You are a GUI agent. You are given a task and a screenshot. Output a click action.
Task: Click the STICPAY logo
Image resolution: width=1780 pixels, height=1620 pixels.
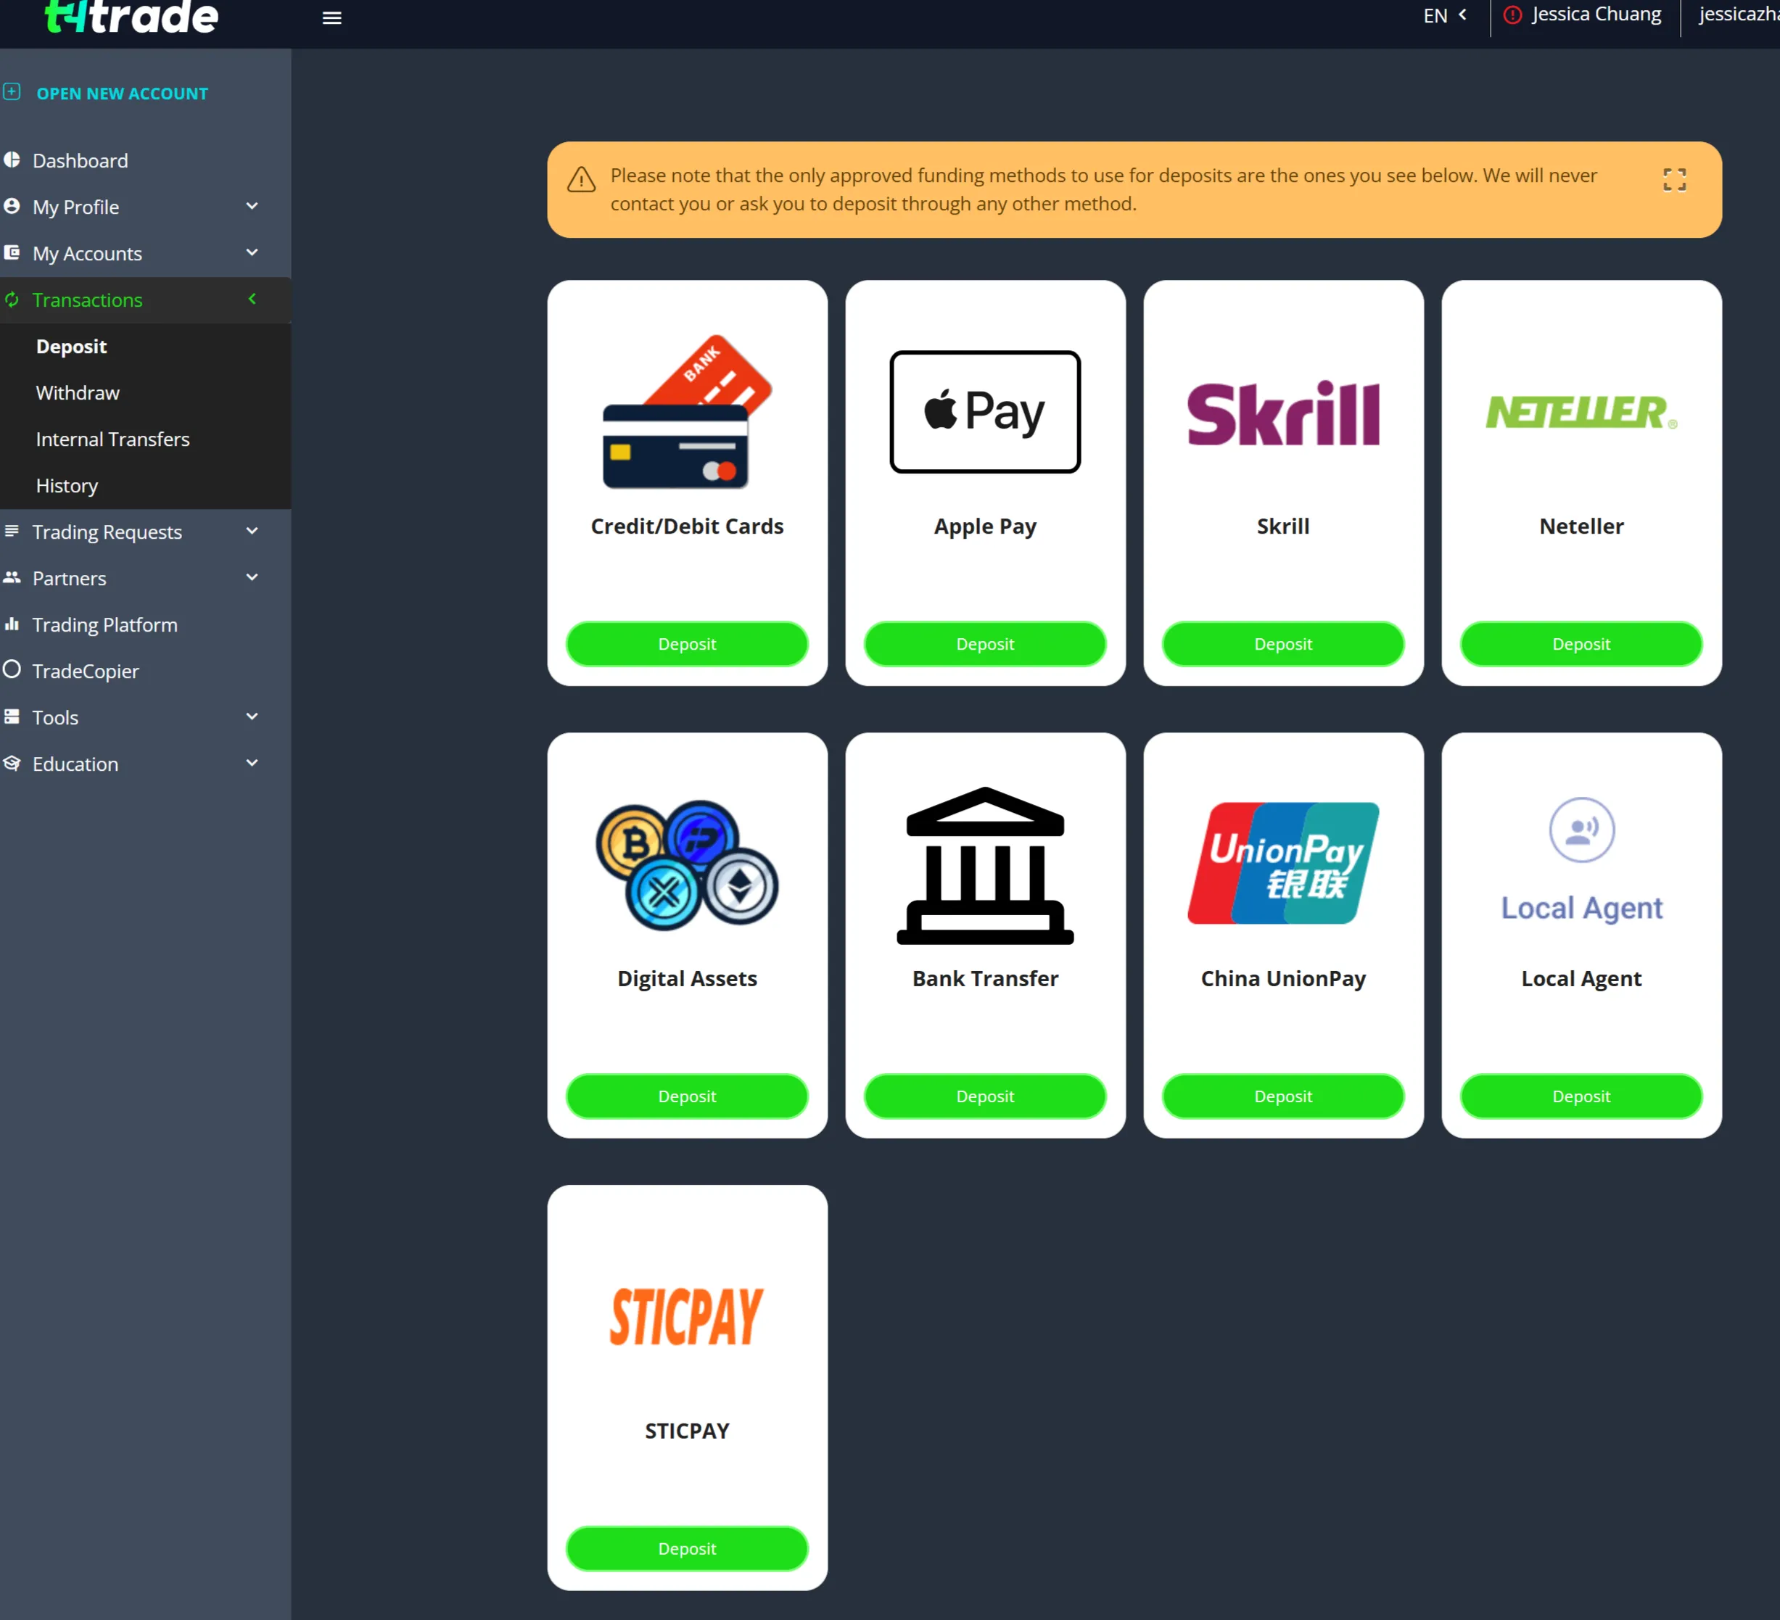[687, 1316]
